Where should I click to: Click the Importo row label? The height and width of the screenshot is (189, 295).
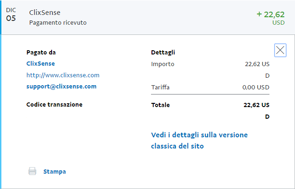tap(163, 64)
